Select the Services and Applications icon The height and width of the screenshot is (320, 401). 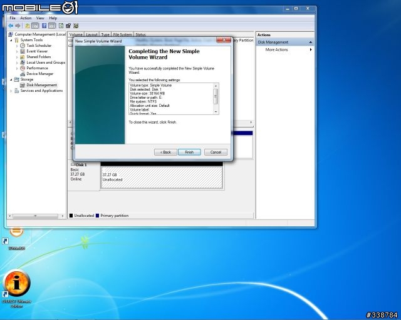[17, 91]
